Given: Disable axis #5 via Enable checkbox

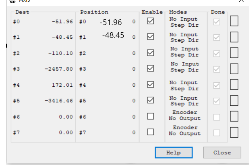Looking at the screenshot, I should [x=151, y=100].
